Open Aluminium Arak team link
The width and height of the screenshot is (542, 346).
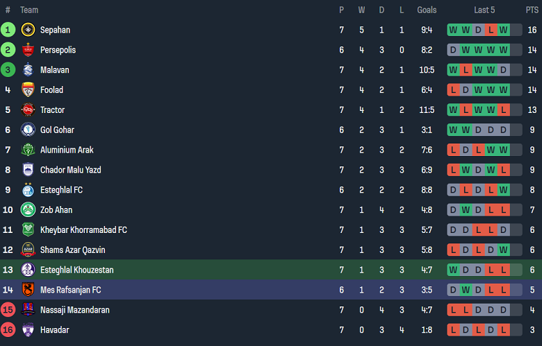67,150
